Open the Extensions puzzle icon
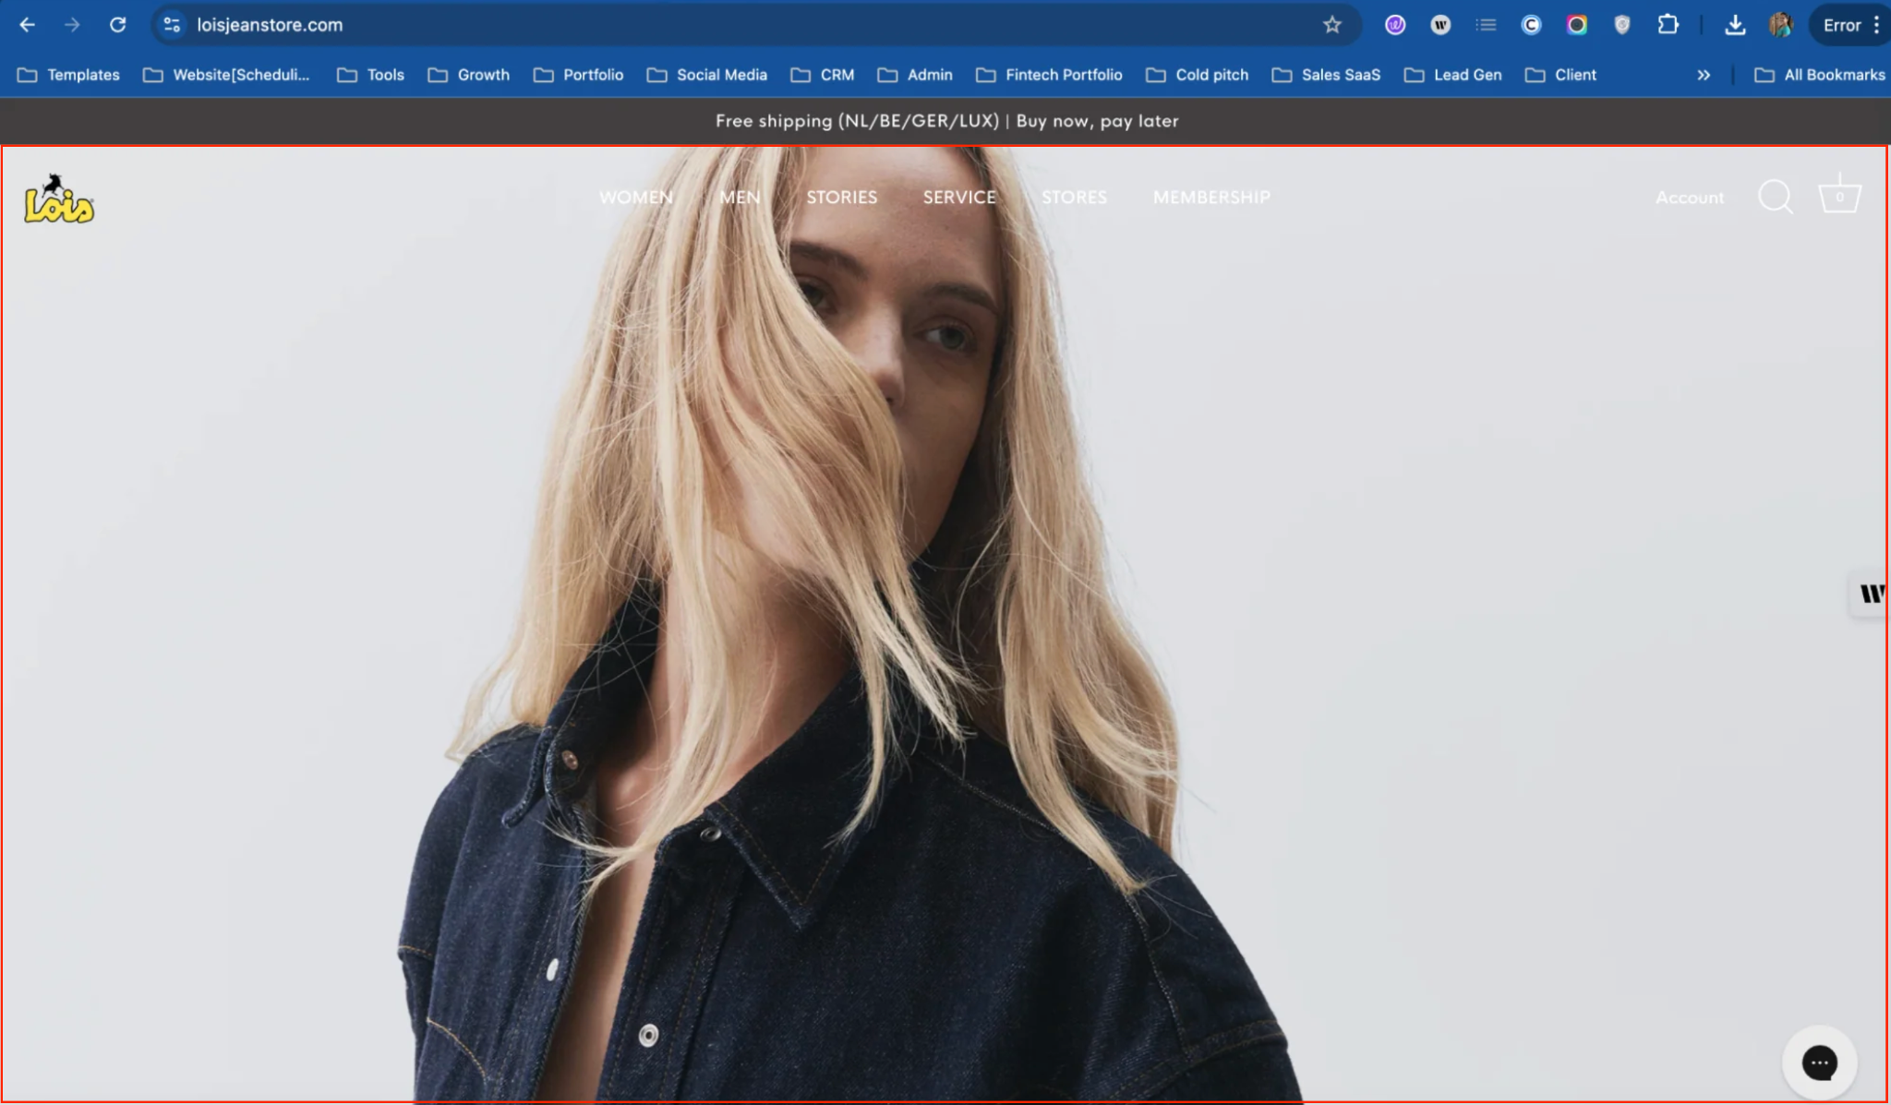The width and height of the screenshot is (1891, 1105). click(x=1668, y=25)
